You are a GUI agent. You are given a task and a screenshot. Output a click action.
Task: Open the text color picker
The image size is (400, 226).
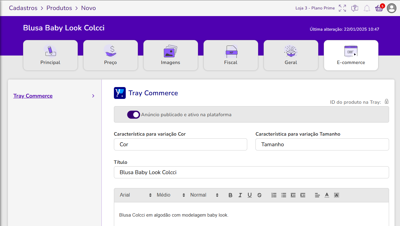[x=327, y=195]
